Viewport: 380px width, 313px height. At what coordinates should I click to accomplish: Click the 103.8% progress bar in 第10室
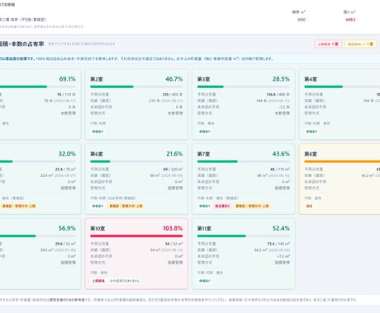pos(136,236)
